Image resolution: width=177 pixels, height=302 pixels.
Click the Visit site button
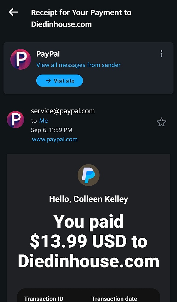click(60, 81)
